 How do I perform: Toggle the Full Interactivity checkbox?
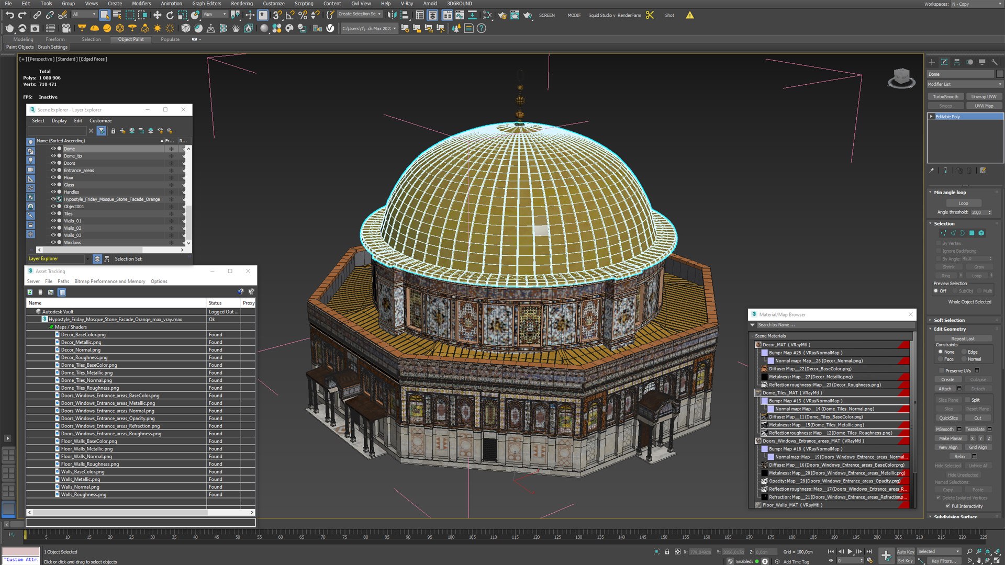pyautogui.click(x=947, y=506)
